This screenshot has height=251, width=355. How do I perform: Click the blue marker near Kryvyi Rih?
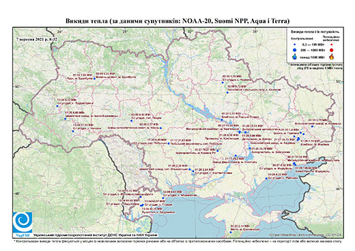pyautogui.click(x=218, y=151)
